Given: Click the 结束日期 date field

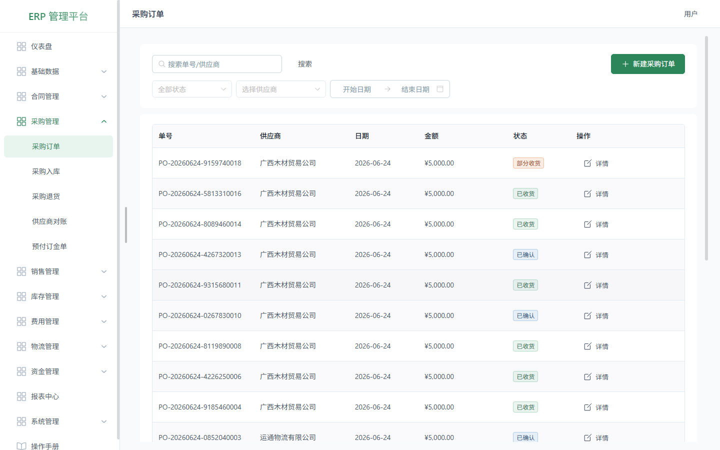Looking at the screenshot, I should 415,89.
